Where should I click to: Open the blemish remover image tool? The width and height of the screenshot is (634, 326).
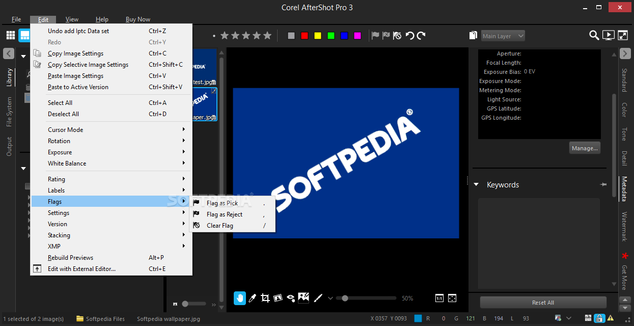coord(304,297)
